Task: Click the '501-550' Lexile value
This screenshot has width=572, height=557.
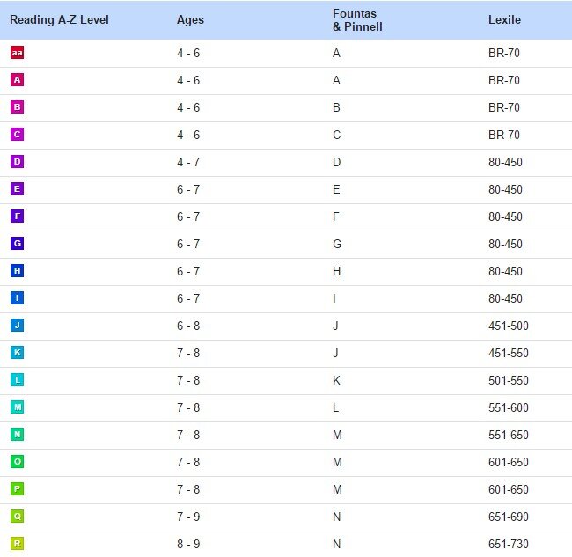Action: (x=509, y=380)
